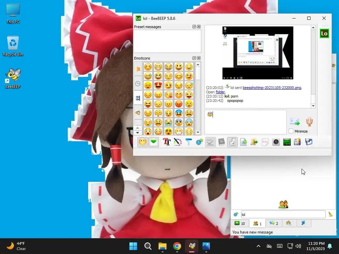Screen dimensions: 339x254
Task: Toggle the emoticons panel smiley button
Action: coord(142,142)
